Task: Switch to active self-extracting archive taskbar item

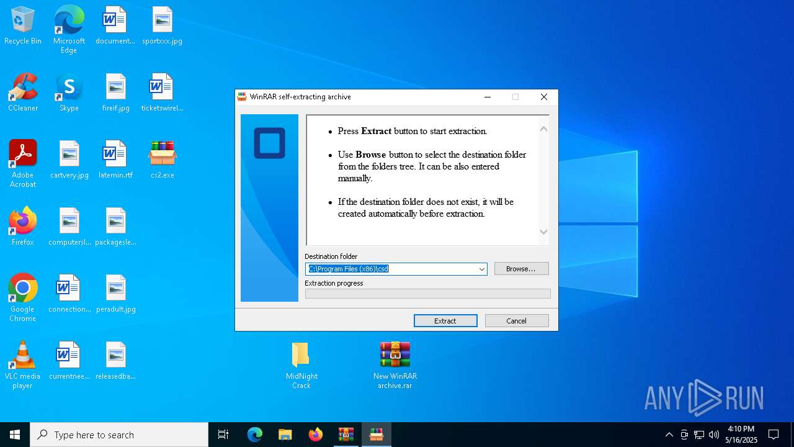Action: (377, 435)
